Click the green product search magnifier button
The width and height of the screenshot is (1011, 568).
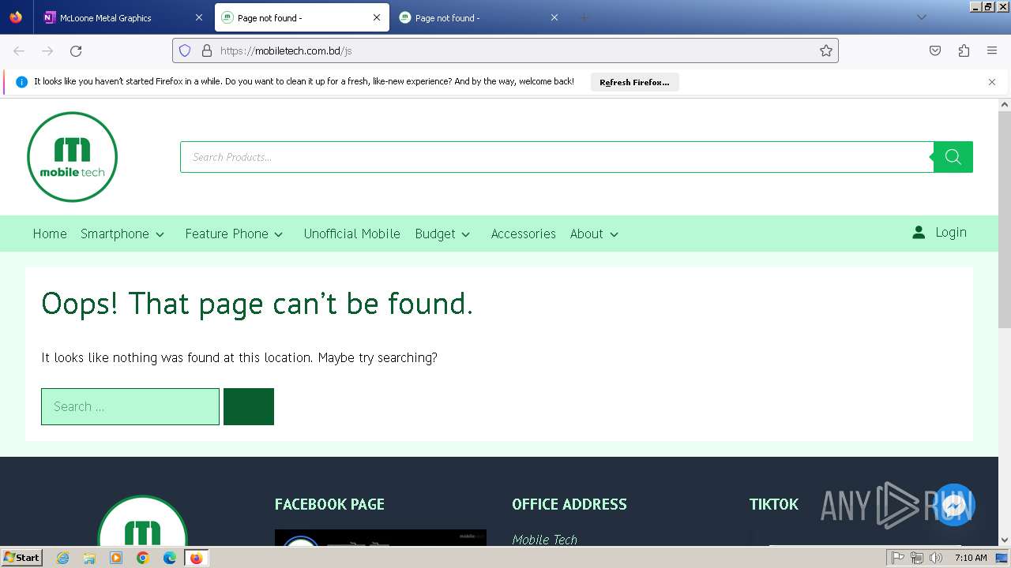(953, 157)
